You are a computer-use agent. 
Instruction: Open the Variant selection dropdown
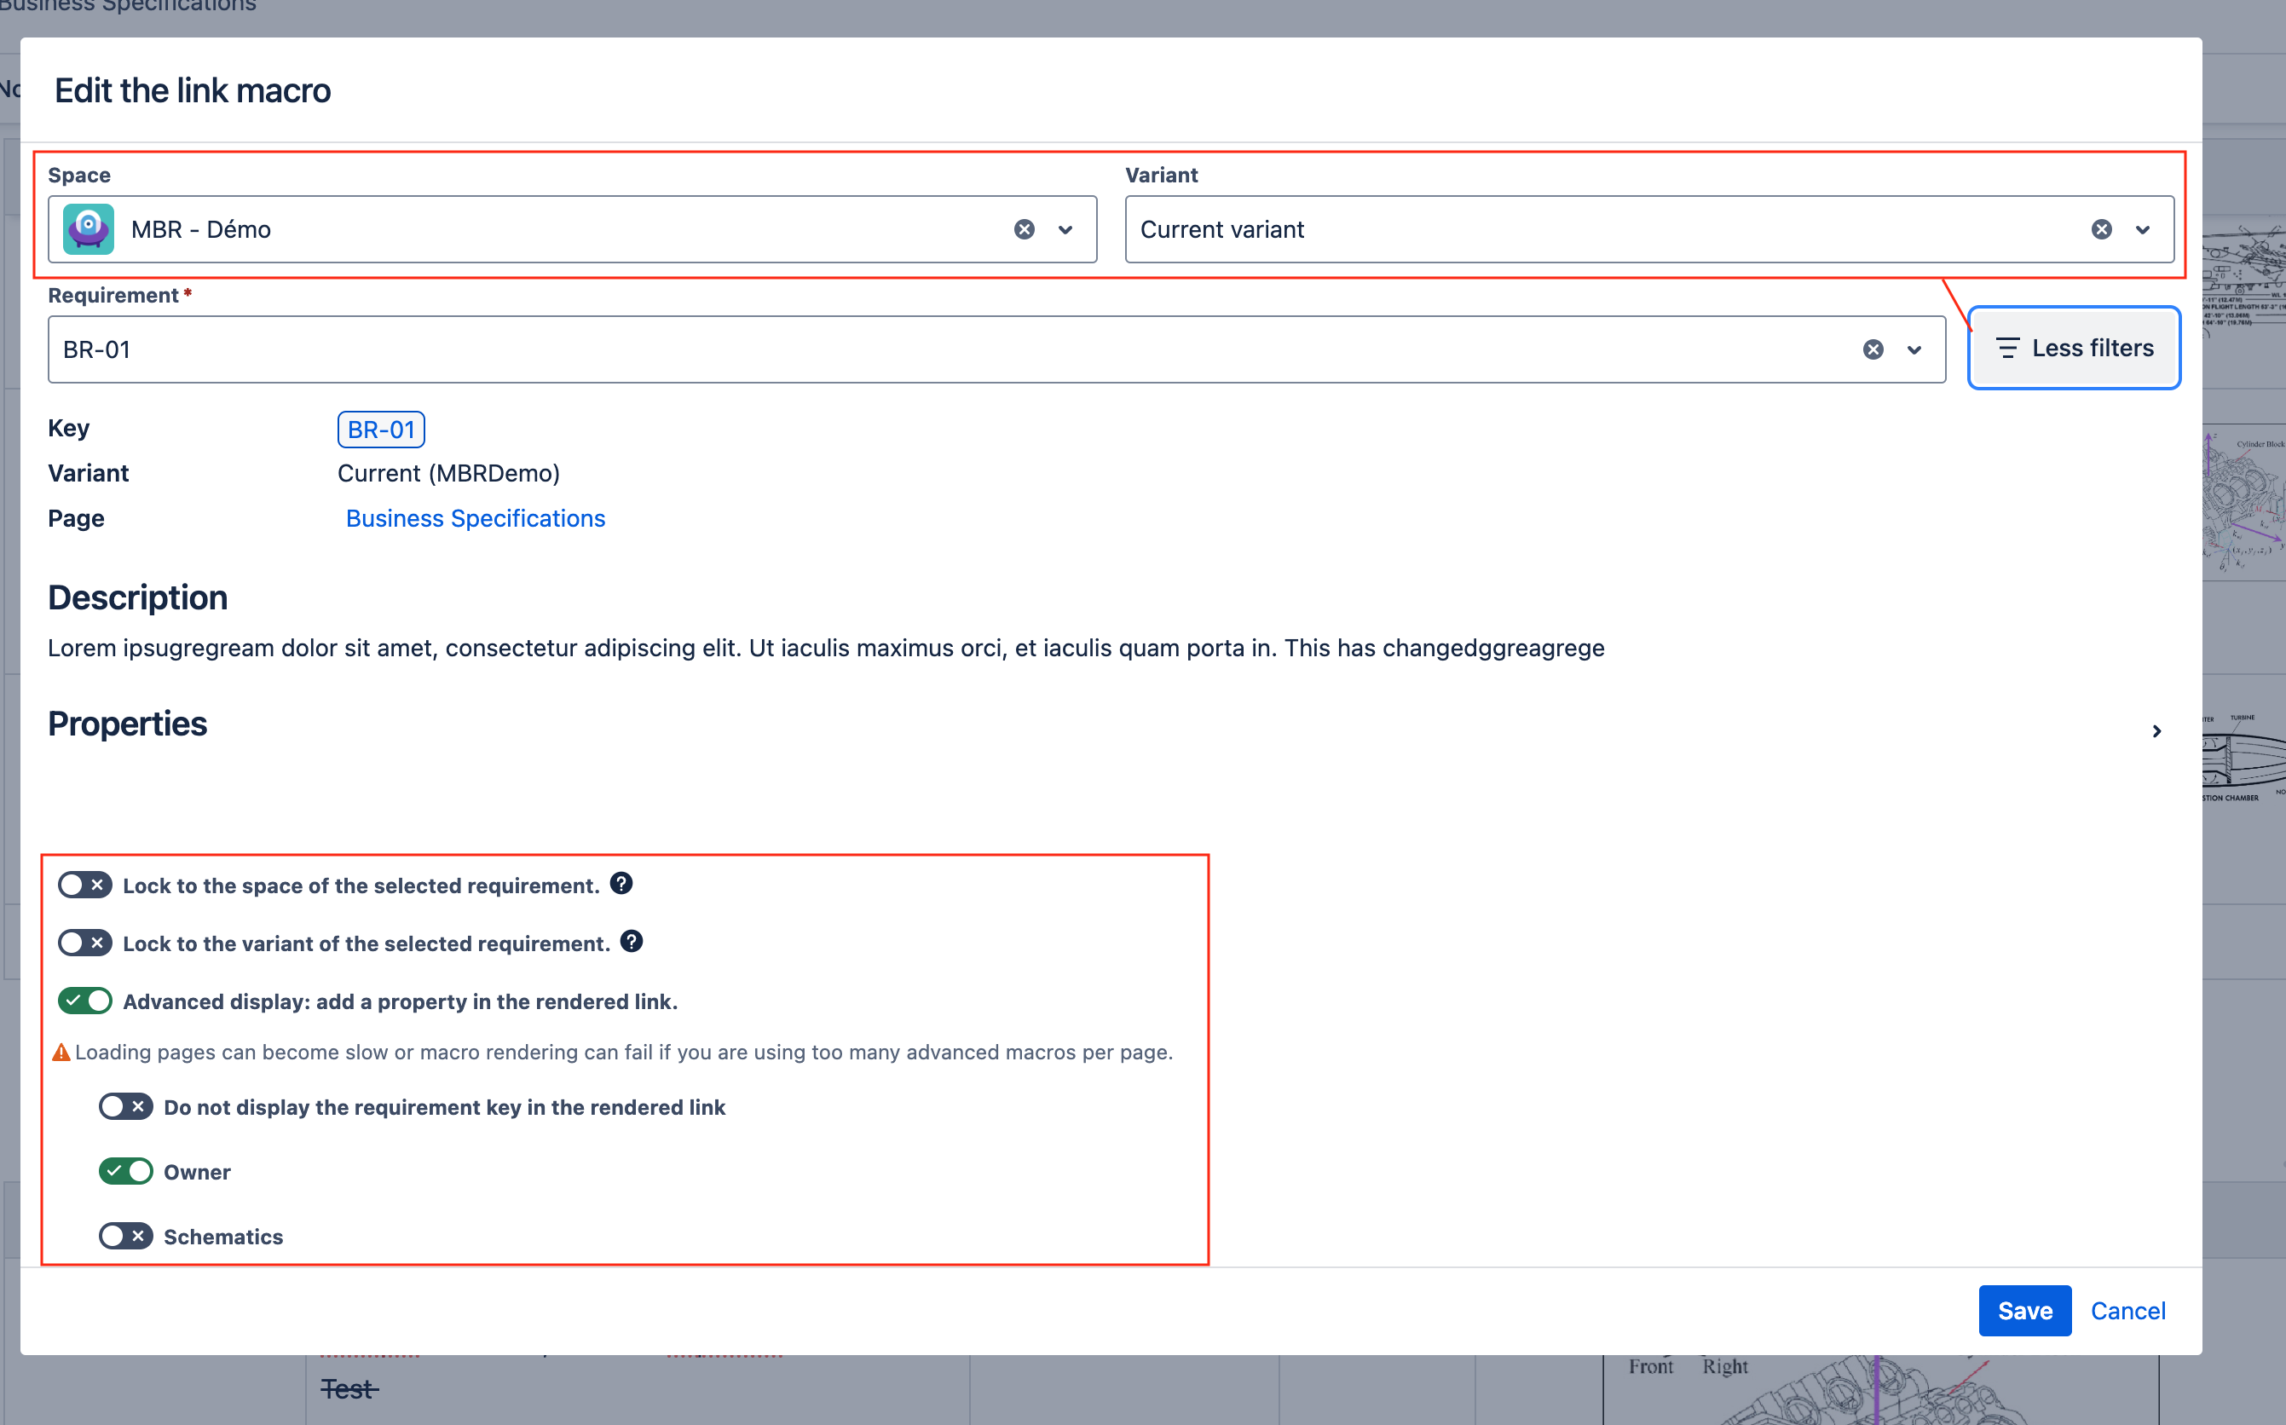[2143, 229]
